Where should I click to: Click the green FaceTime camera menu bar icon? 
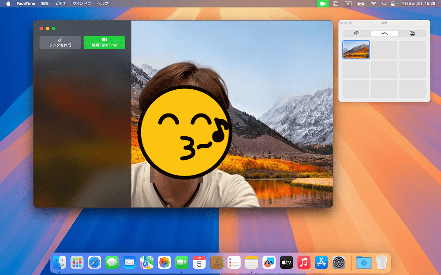(x=323, y=4)
